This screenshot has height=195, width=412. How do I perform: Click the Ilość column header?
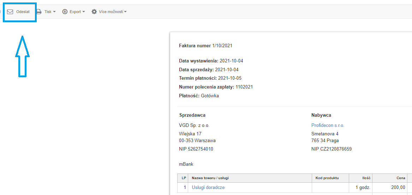point(365,178)
